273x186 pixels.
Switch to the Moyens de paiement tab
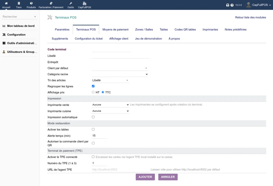pos(115,30)
